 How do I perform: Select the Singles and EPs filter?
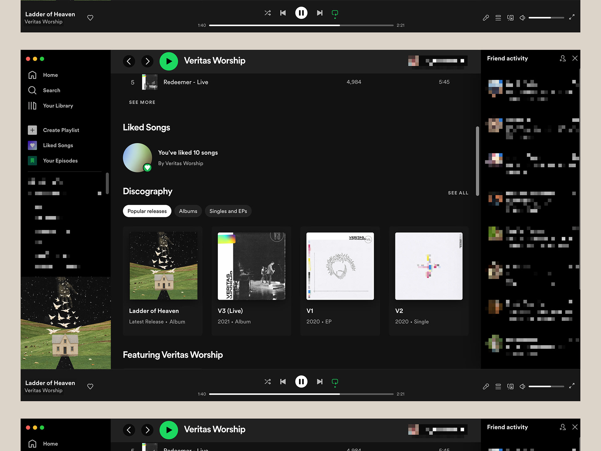(x=228, y=211)
